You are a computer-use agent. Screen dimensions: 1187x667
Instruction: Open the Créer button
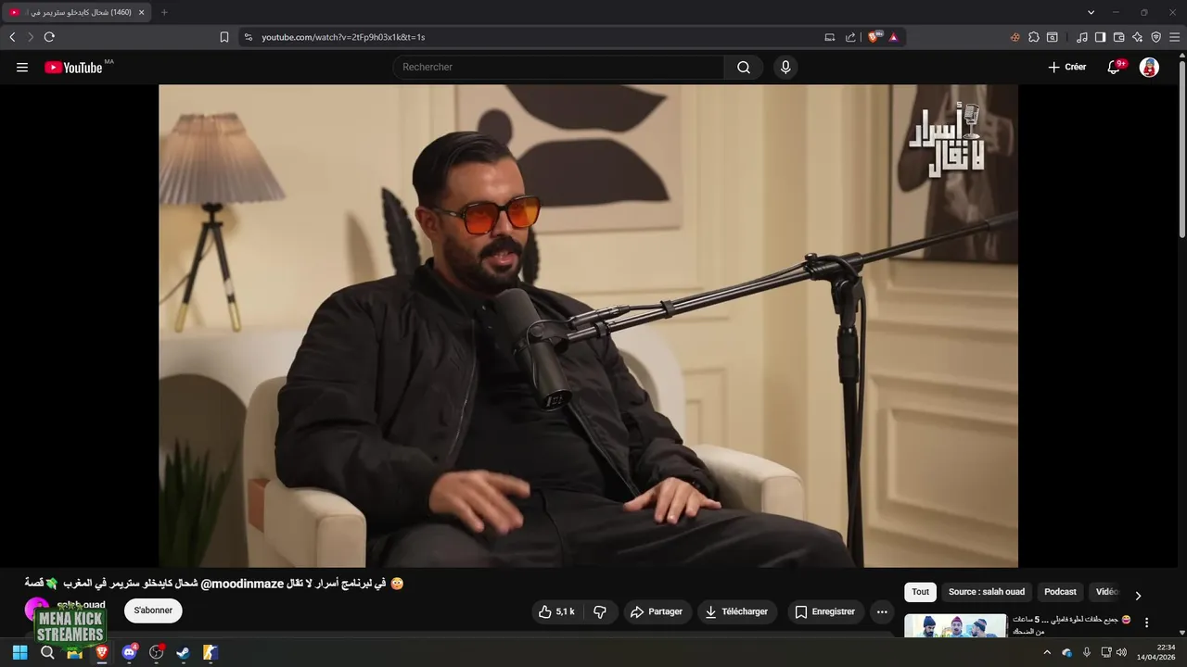(1066, 68)
